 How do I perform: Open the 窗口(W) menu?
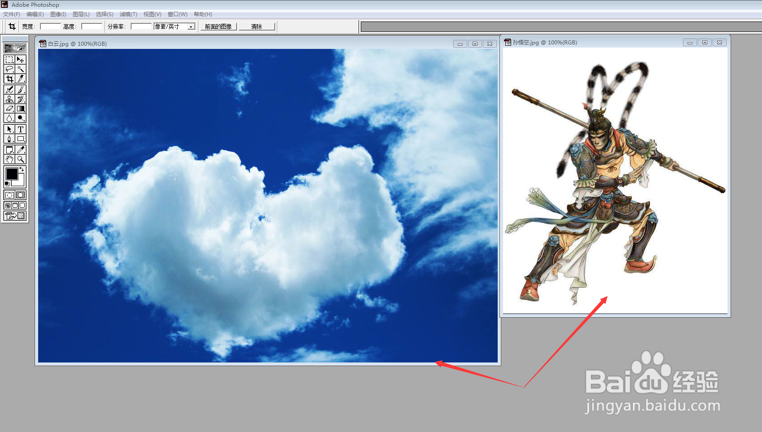pyautogui.click(x=178, y=14)
